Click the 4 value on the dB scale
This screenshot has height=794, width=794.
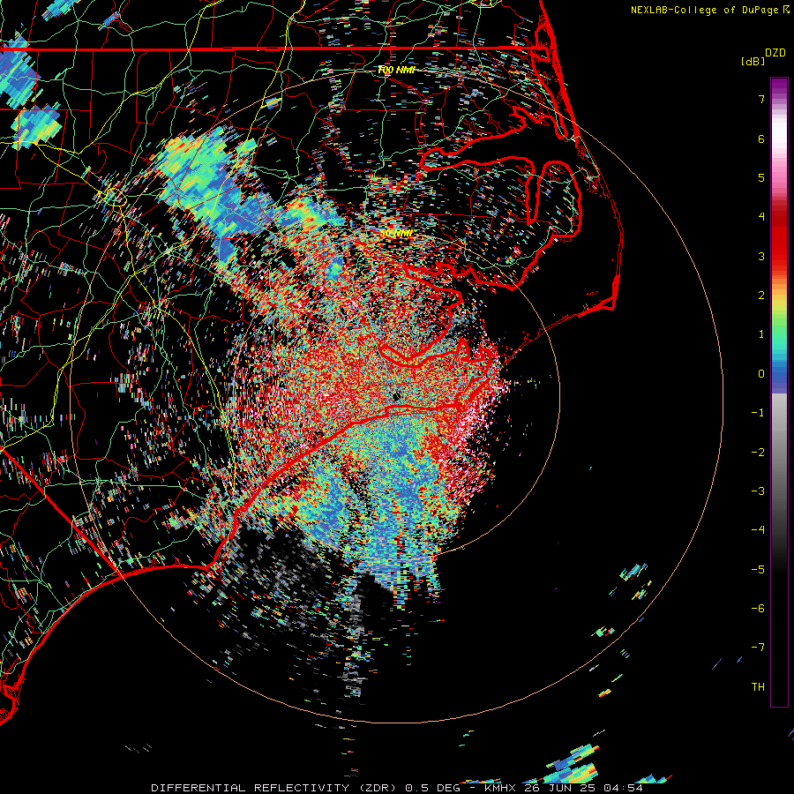click(x=761, y=217)
